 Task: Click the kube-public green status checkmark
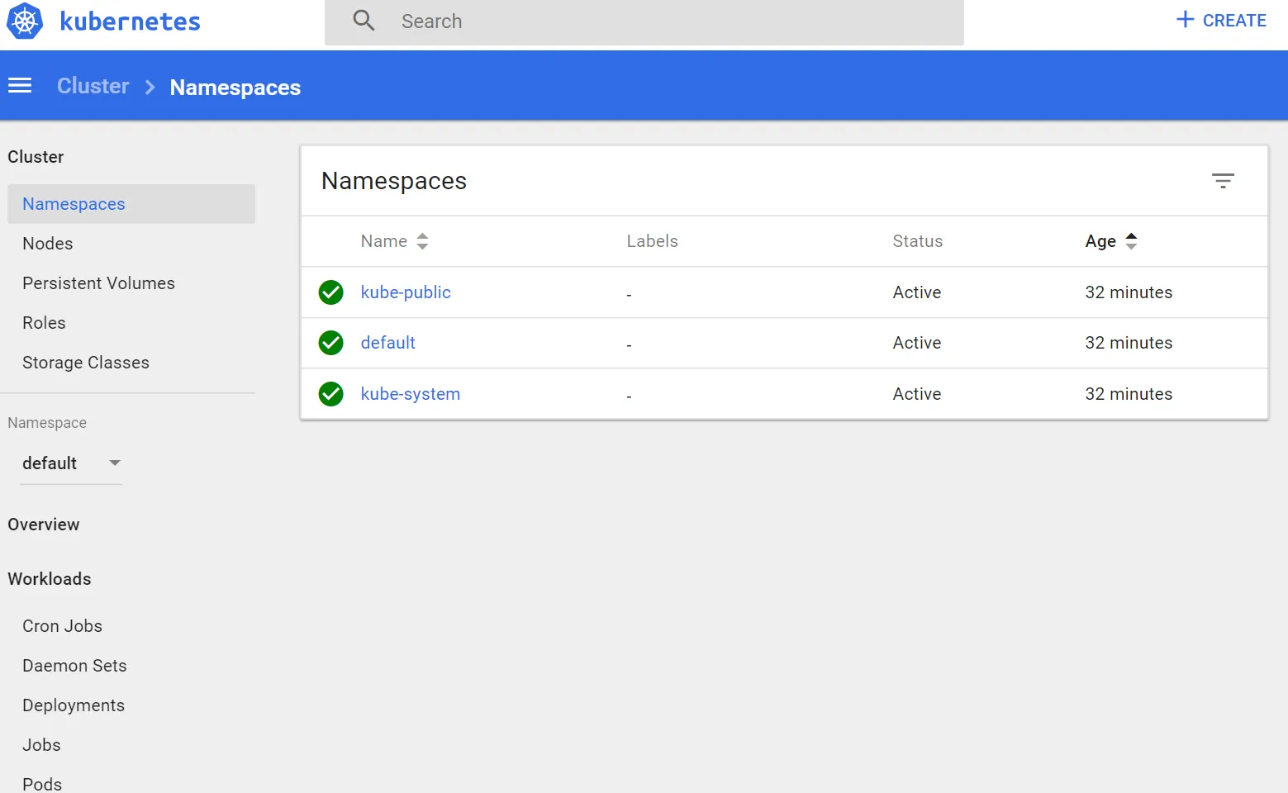pyautogui.click(x=331, y=292)
